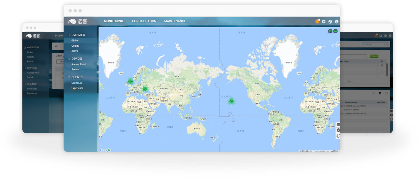Click the AP count 50 table cell
This screenshot has height=178, width=418.
[382, 65]
